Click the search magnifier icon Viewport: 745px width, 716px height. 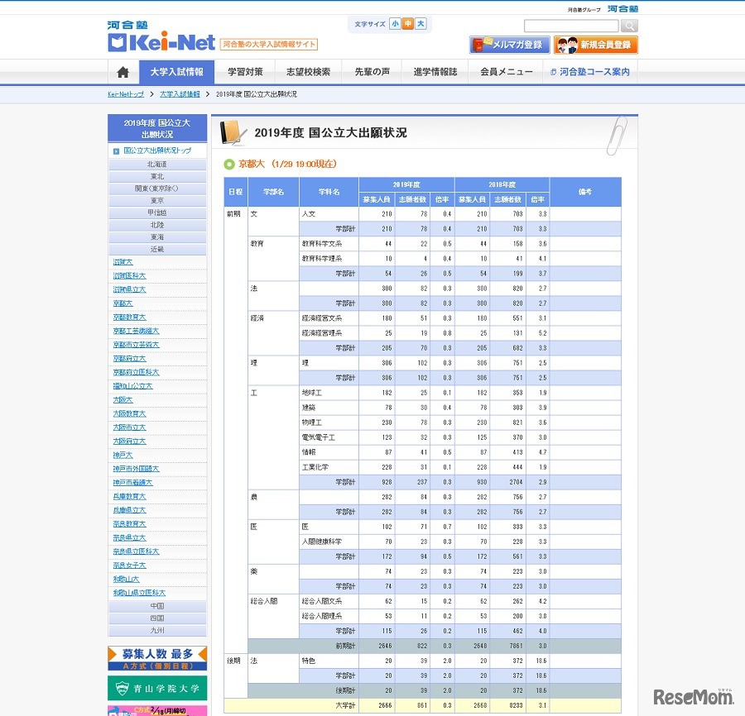(630, 26)
